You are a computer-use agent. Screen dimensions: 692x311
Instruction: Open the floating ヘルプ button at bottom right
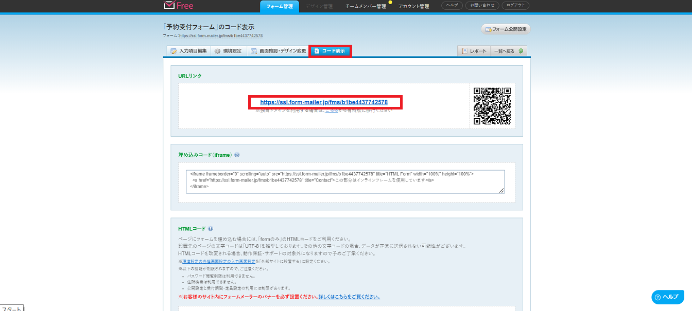(668, 297)
